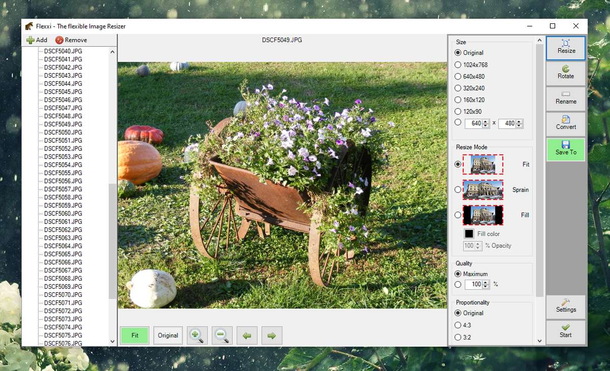The width and height of the screenshot is (610, 371).
Task: Increase custom height with up arrow
Action: click(x=519, y=121)
